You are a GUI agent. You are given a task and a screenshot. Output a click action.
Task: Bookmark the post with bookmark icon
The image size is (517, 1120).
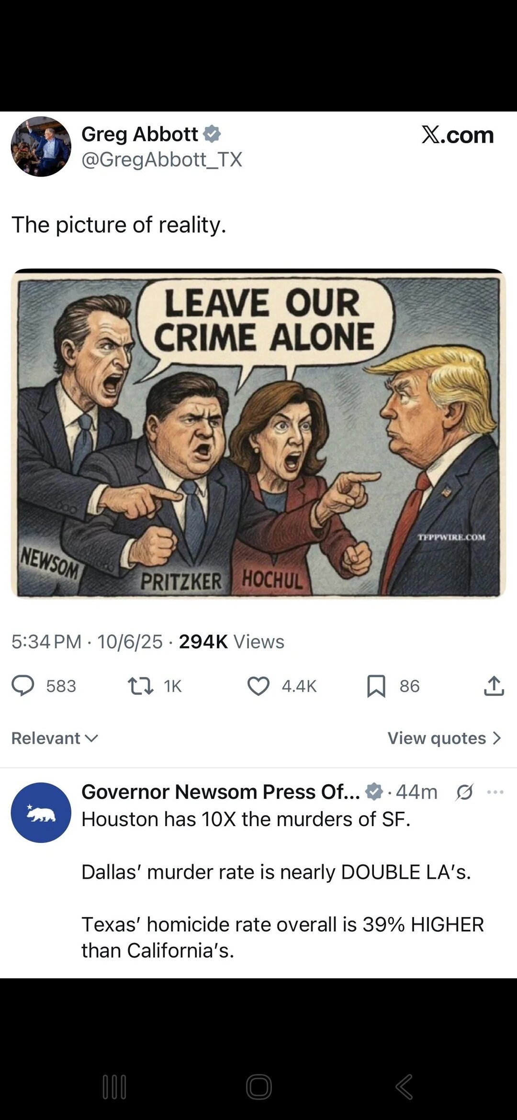(376, 686)
